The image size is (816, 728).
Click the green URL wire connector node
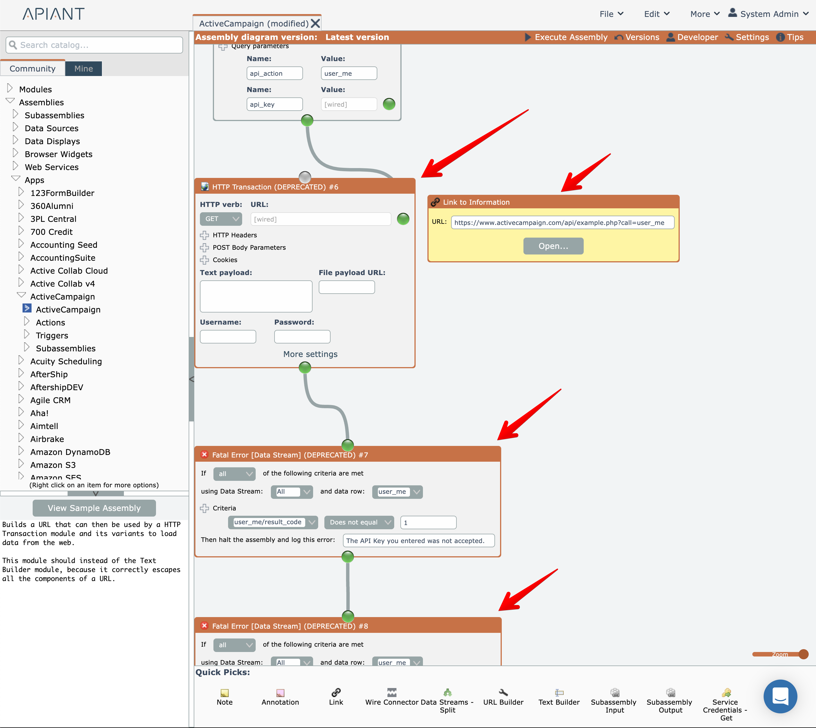click(x=403, y=219)
